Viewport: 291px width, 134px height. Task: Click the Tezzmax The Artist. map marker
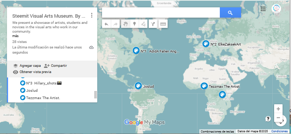click(204, 86)
